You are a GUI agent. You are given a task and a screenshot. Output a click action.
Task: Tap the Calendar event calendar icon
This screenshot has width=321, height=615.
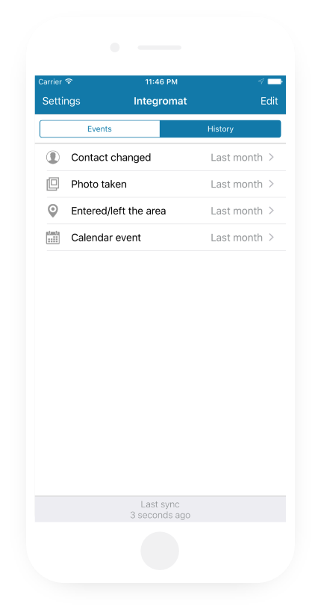click(x=53, y=238)
